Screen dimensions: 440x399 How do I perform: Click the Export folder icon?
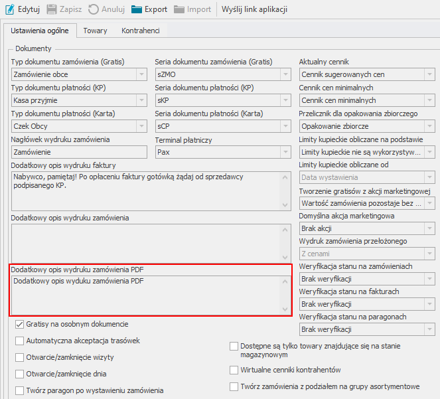(137, 9)
